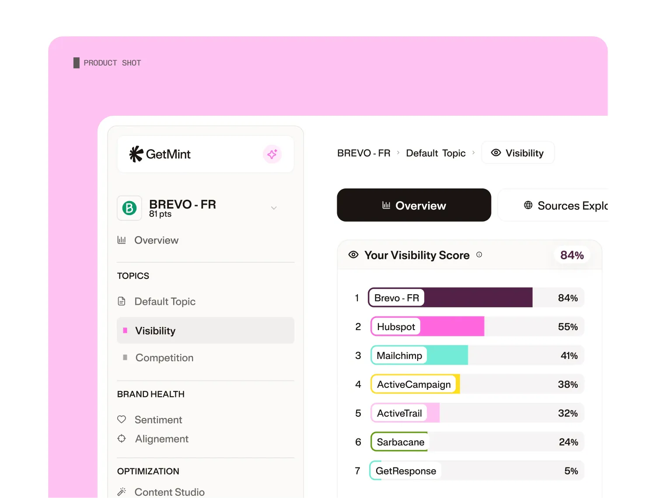Click the pink square marker beside Visibility
This screenshot has height=498, width=656.
(125, 331)
